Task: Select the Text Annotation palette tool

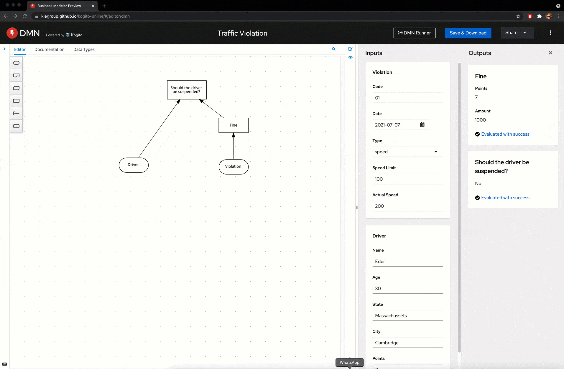Action: [x=17, y=114]
